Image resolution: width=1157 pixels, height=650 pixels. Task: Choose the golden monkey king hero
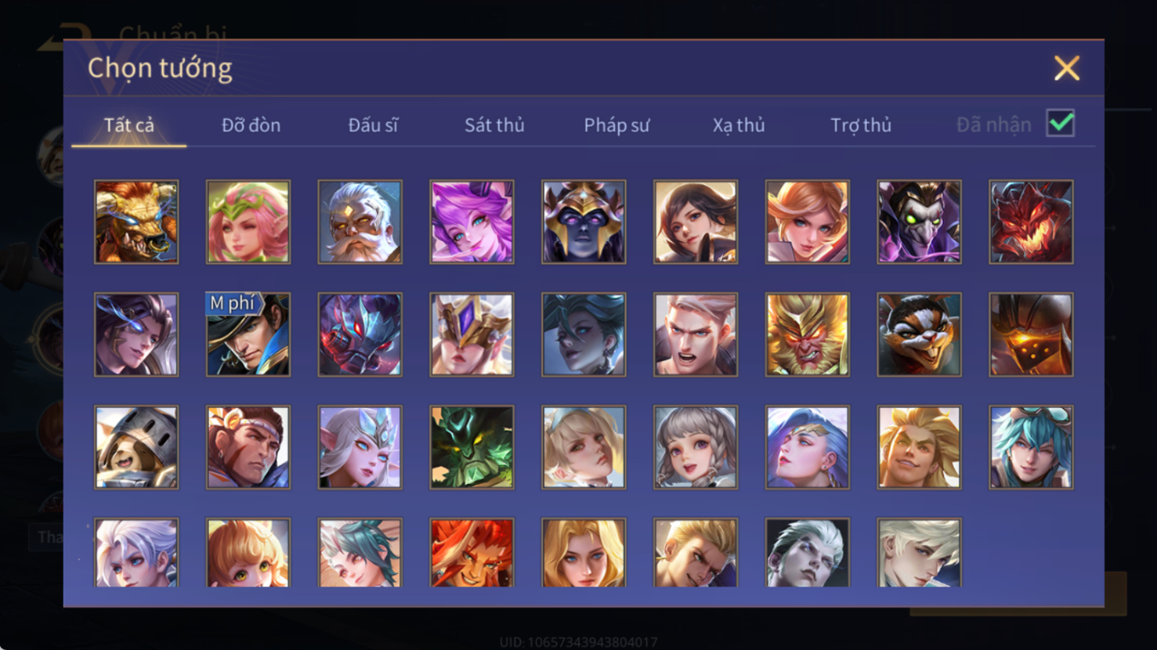click(x=807, y=334)
